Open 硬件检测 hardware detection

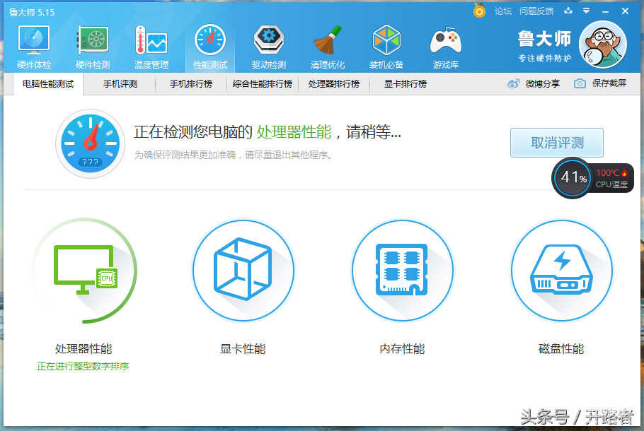(x=93, y=47)
